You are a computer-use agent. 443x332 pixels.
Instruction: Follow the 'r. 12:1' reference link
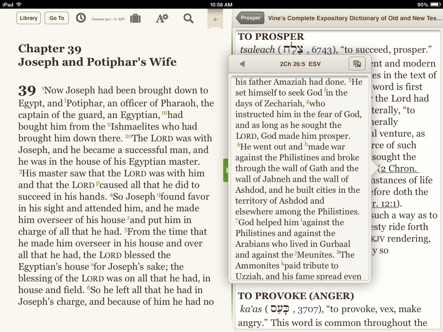coord(385,204)
